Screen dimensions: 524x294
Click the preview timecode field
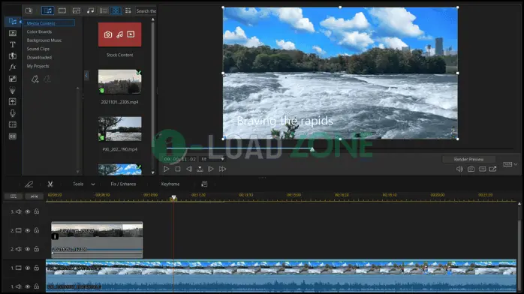coord(179,159)
